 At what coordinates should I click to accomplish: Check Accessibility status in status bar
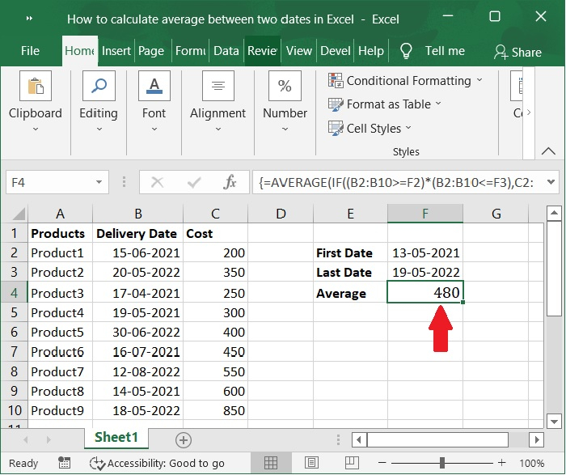tap(158, 464)
